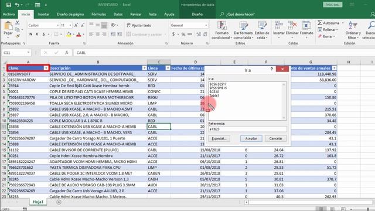
Task: Click the insert function fx icon
Action: tap(67, 53)
